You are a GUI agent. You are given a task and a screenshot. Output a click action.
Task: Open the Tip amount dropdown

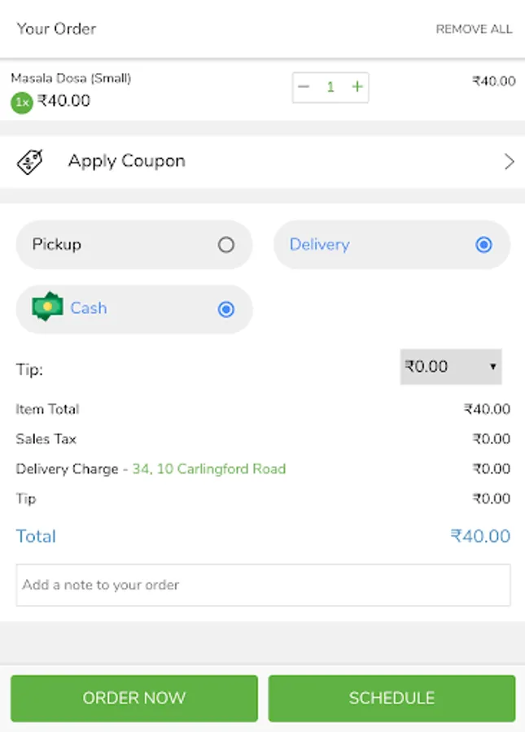(450, 367)
